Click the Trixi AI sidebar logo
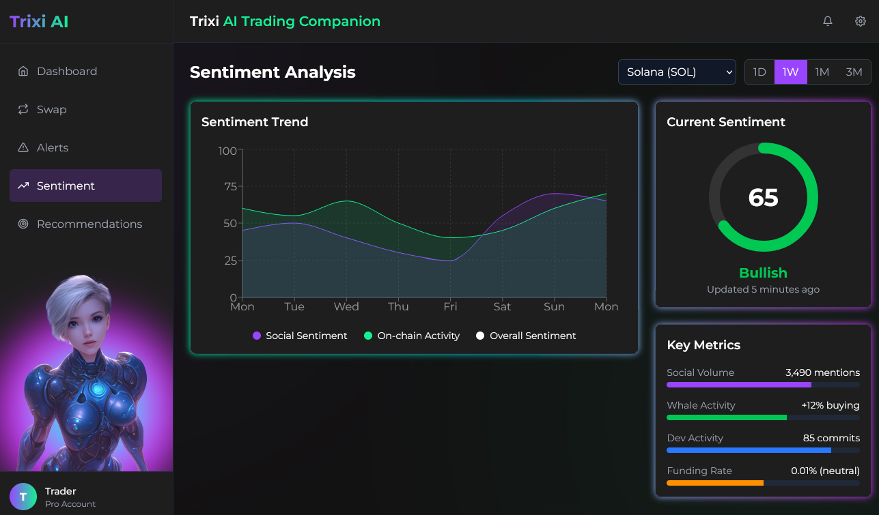Screen dimensions: 879x515 pos(39,21)
